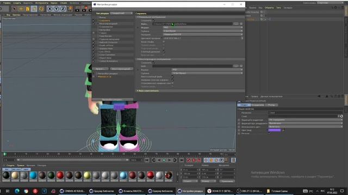
Task: Open the renderer type dropdown
Action: 121,14
